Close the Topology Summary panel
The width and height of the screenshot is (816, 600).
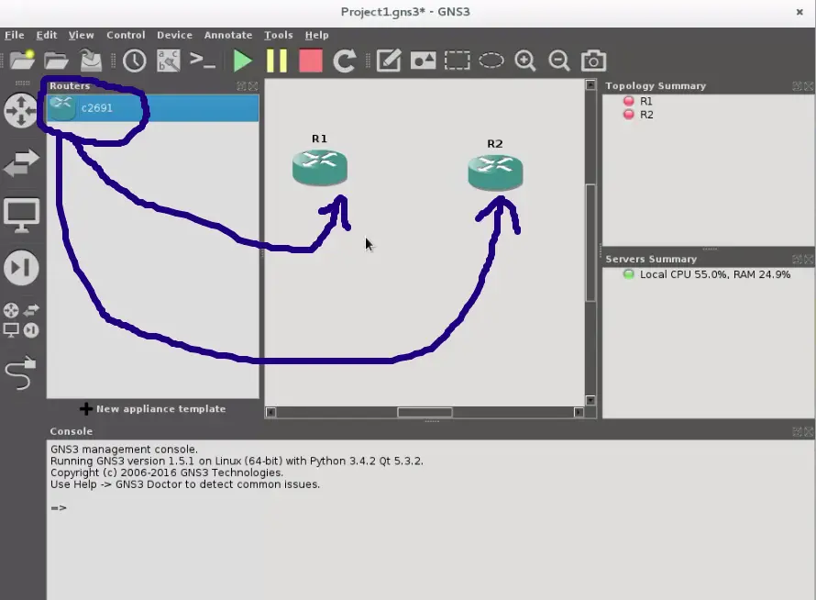click(x=809, y=86)
